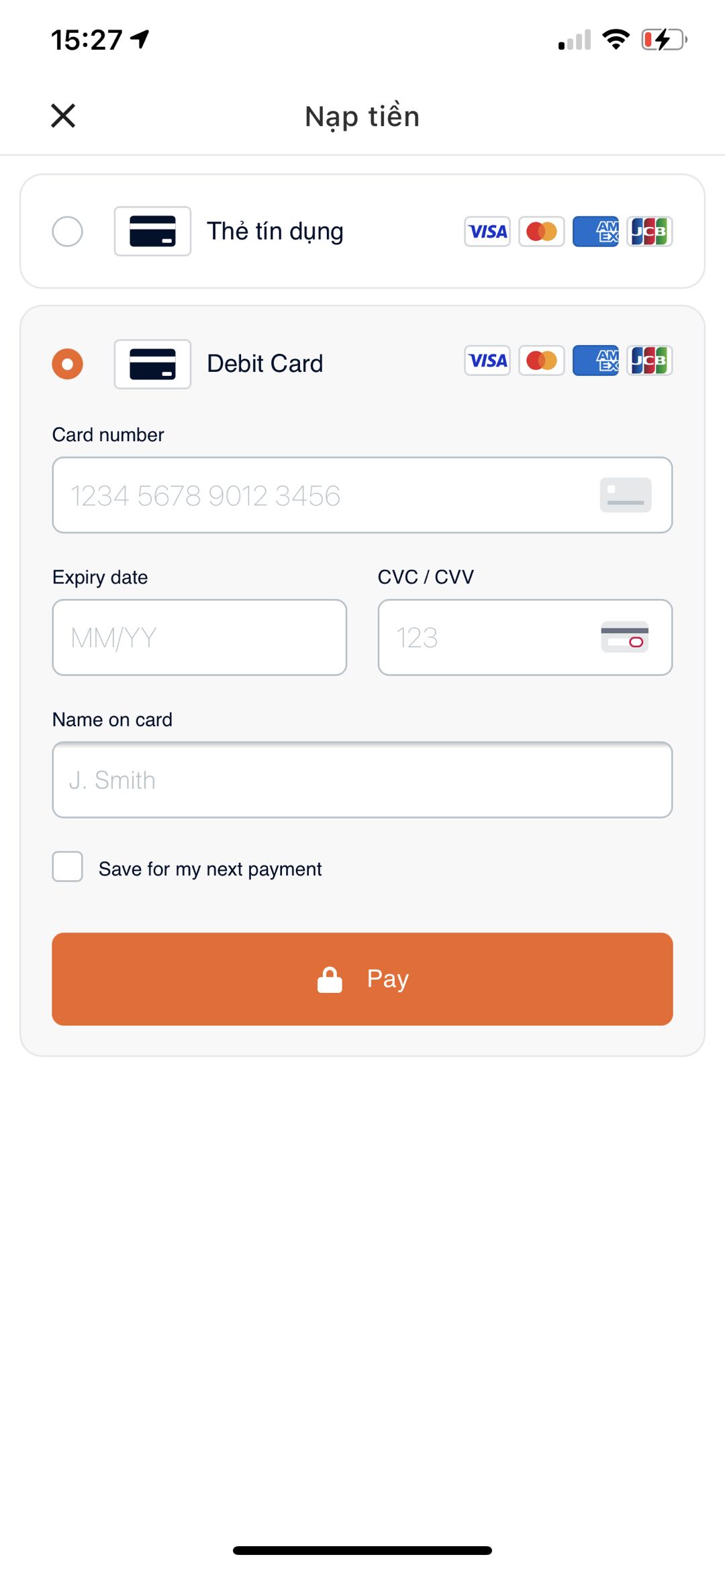This screenshot has height=1569, width=725.
Task: Close the Nạp tiền screen with X
Action: coord(63,115)
